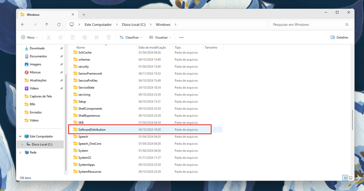Open the See more ellipsis menu
This screenshot has width=364, height=191.
(x=181, y=37)
